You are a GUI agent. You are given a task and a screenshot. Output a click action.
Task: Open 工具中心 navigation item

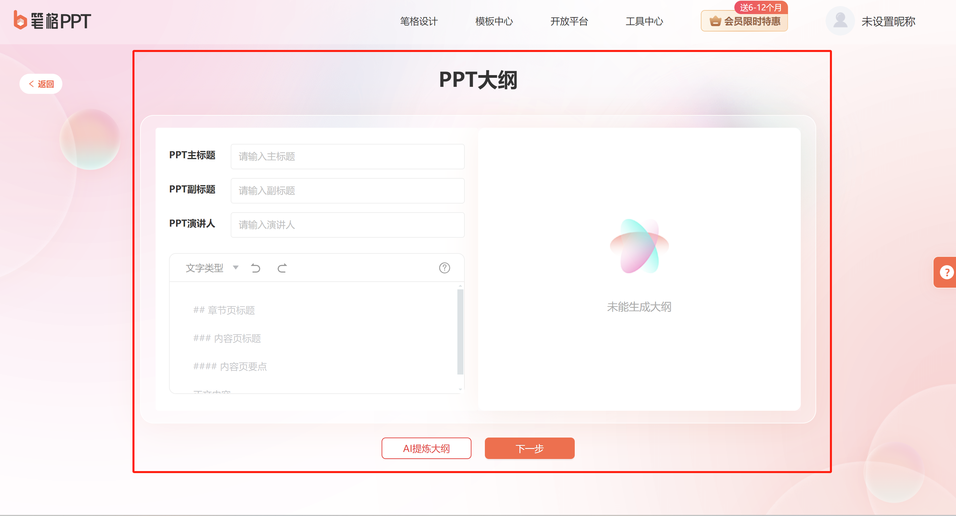pyautogui.click(x=644, y=21)
